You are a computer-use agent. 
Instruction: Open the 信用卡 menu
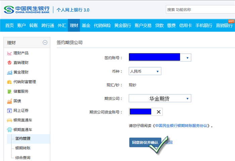point(186,25)
